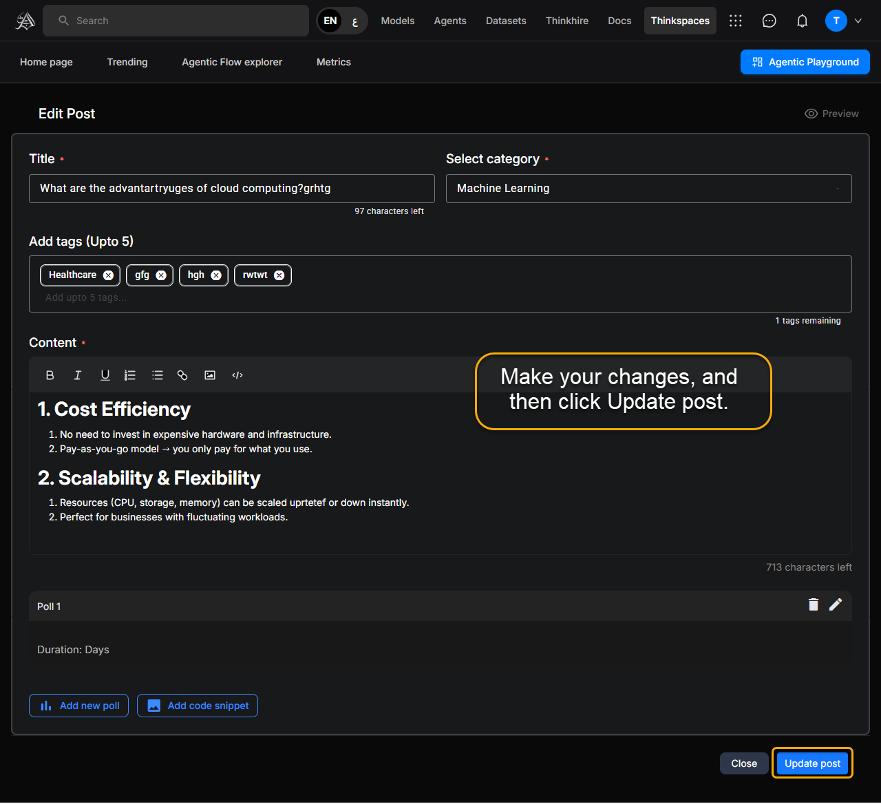Toggle the post Preview

831,114
